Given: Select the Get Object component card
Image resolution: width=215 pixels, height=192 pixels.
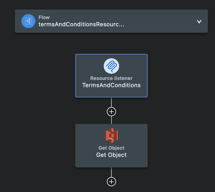Looking at the screenshot, I should (x=111, y=146).
